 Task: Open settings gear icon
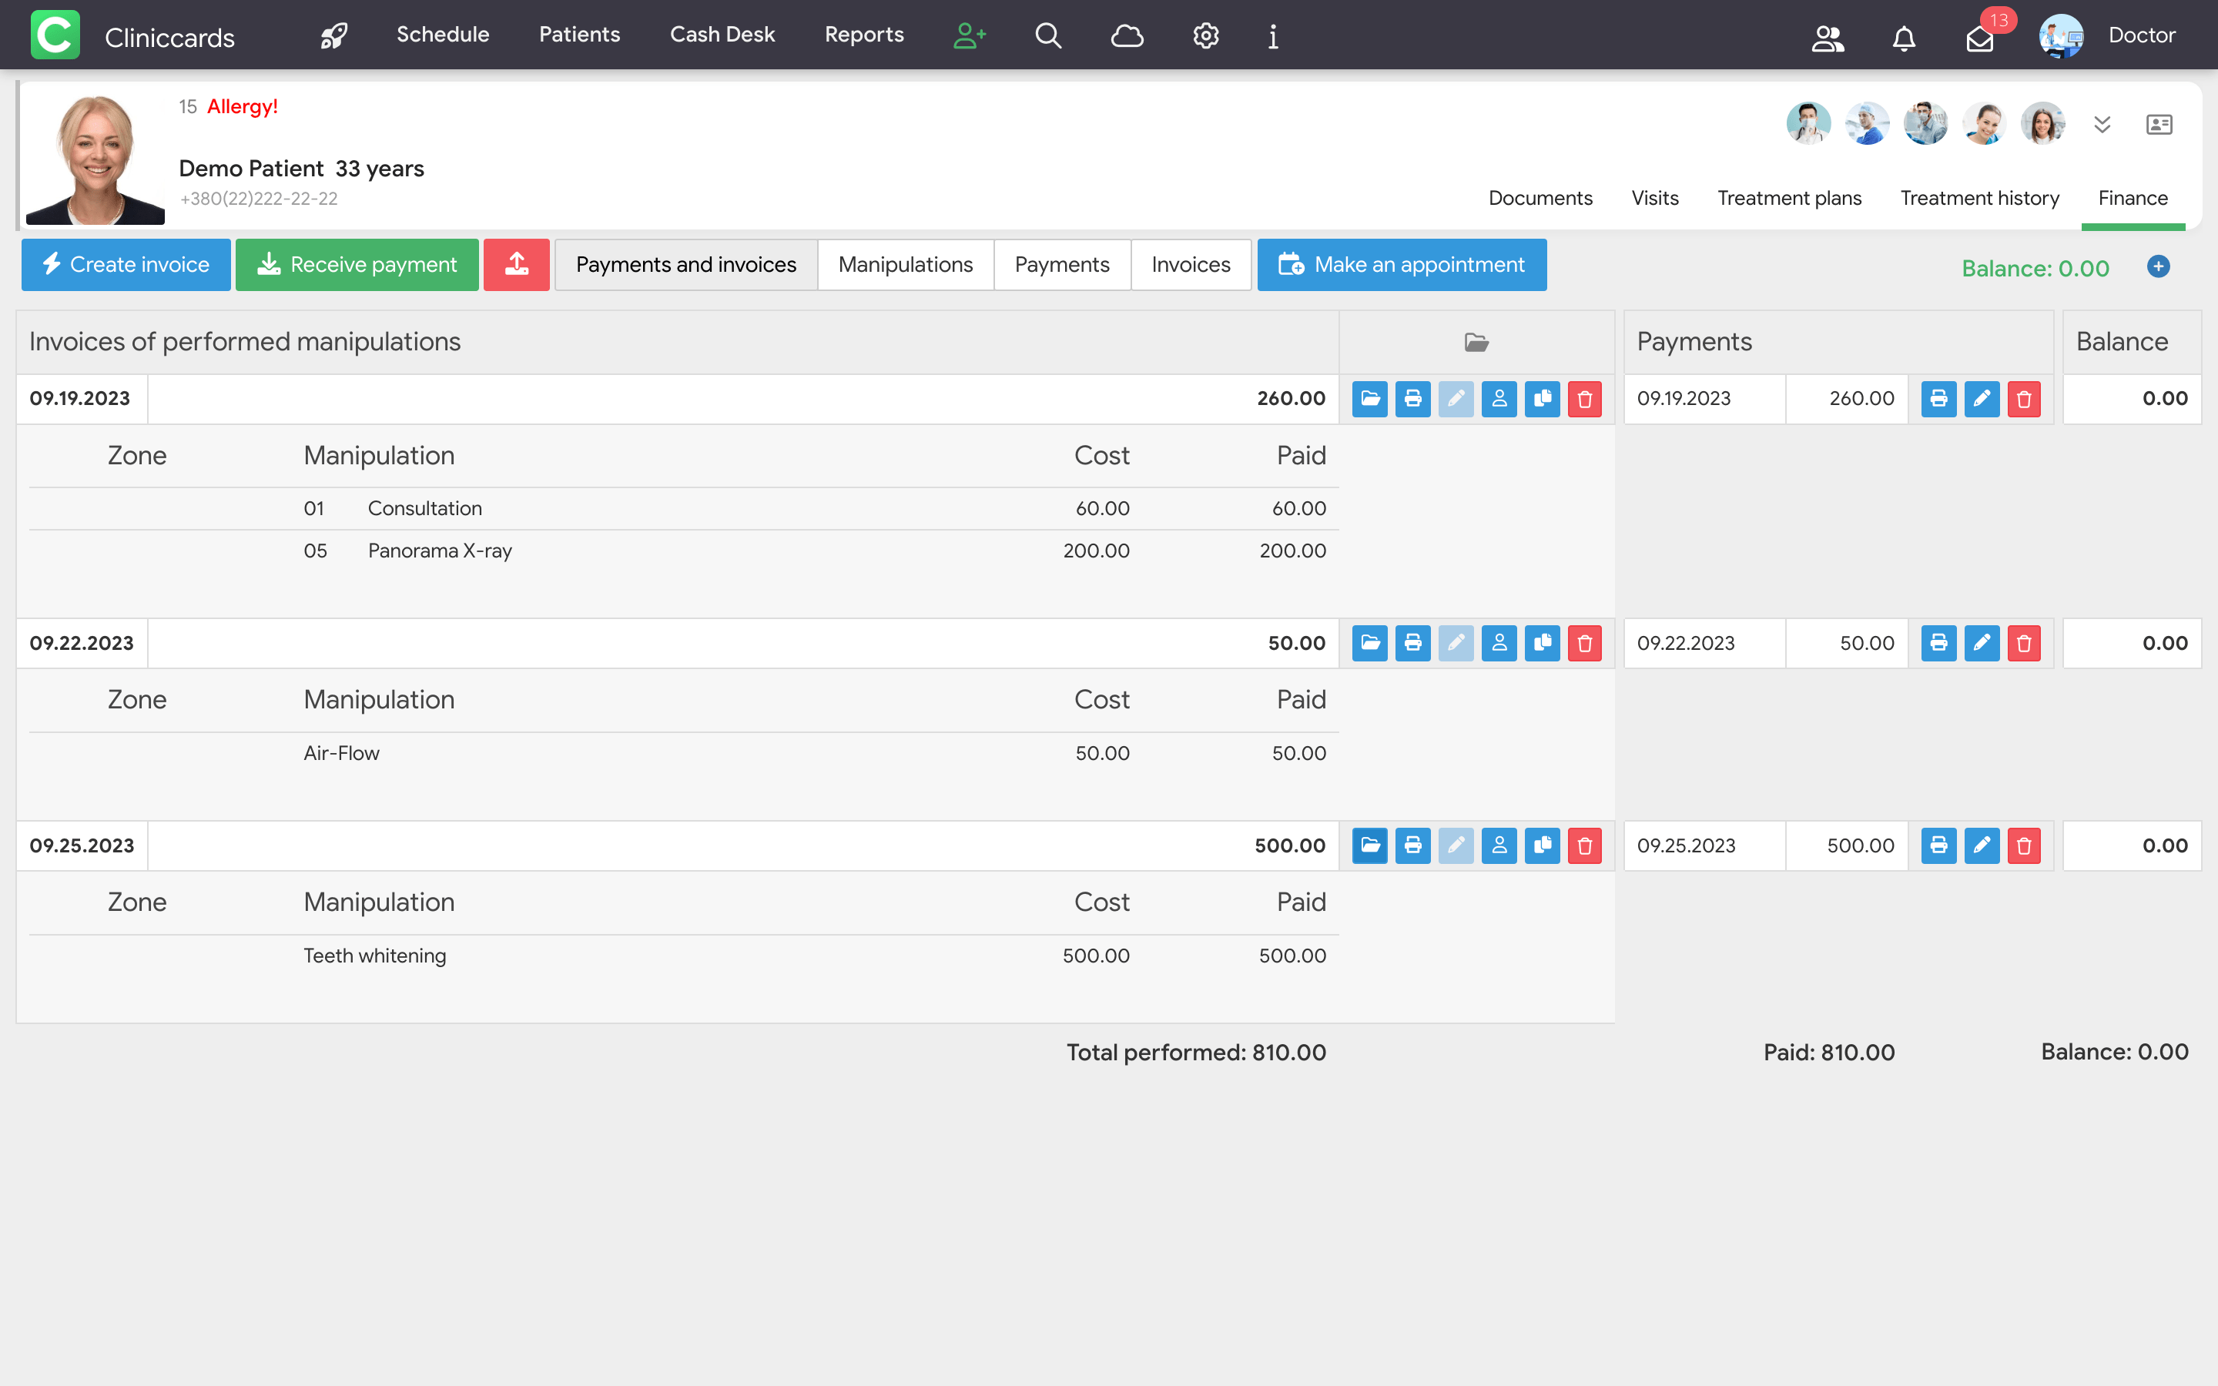[x=1205, y=35]
